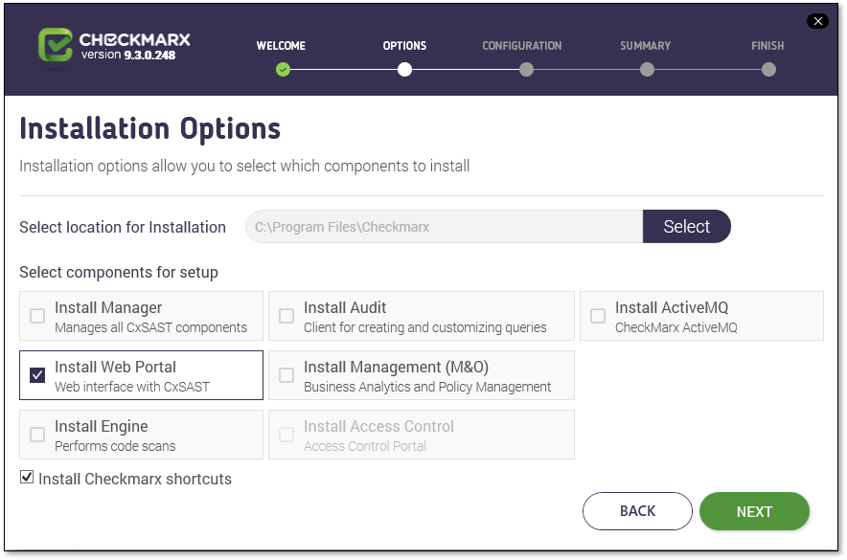Click the version 9.3.0.248 text
The height and width of the screenshot is (560, 847).
click(128, 55)
